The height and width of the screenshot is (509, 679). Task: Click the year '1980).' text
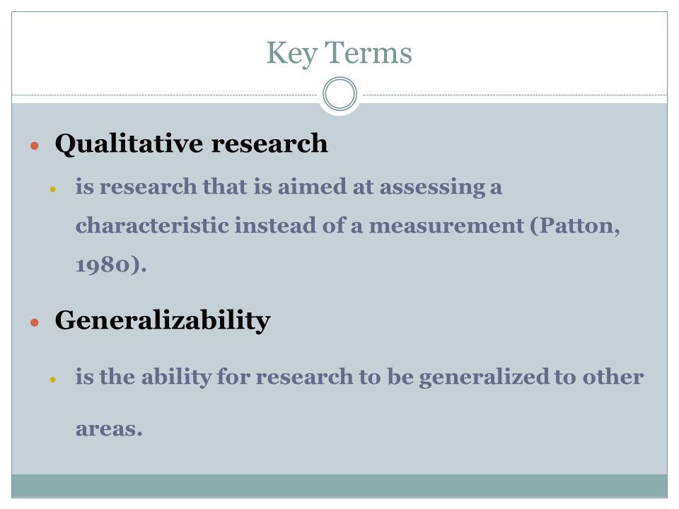pyautogui.click(x=111, y=264)
